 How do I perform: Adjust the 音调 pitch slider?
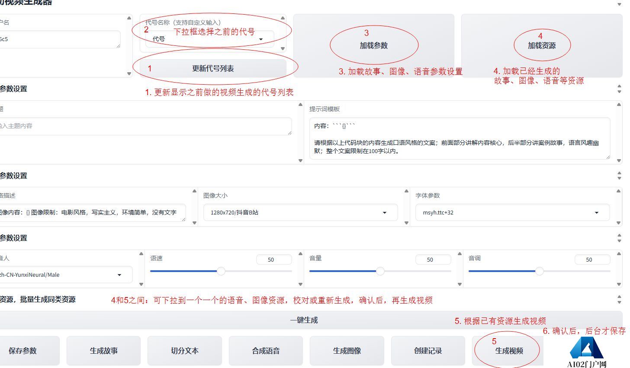point(540,271)
